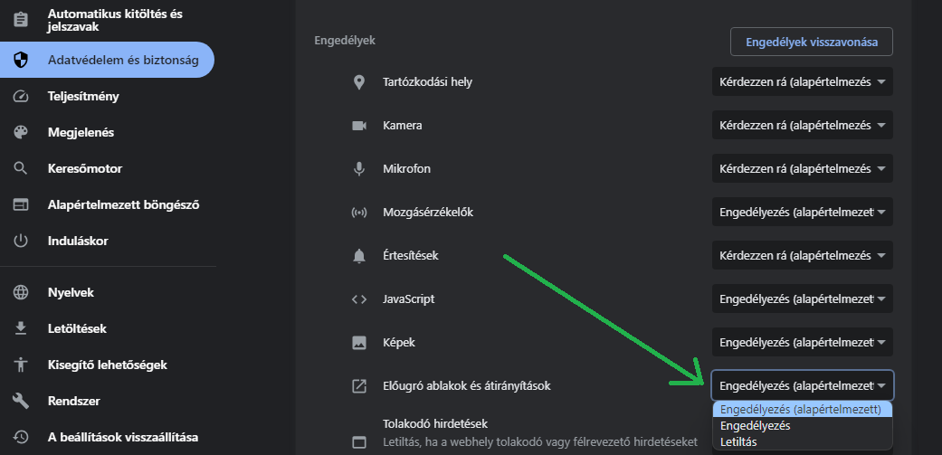The height and width of the screenshot is (455, 942).
Task: Pick Engedélyezés (alapértelmezett) in the dropdown list
Action: pyautogui.click(x=801, y=410)
